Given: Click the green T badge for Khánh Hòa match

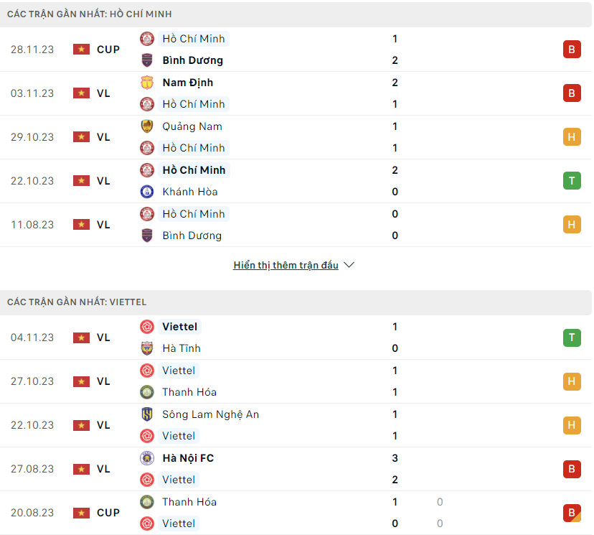Looking at the screenshot, I should pyautogui.click(x=572, y=181).
